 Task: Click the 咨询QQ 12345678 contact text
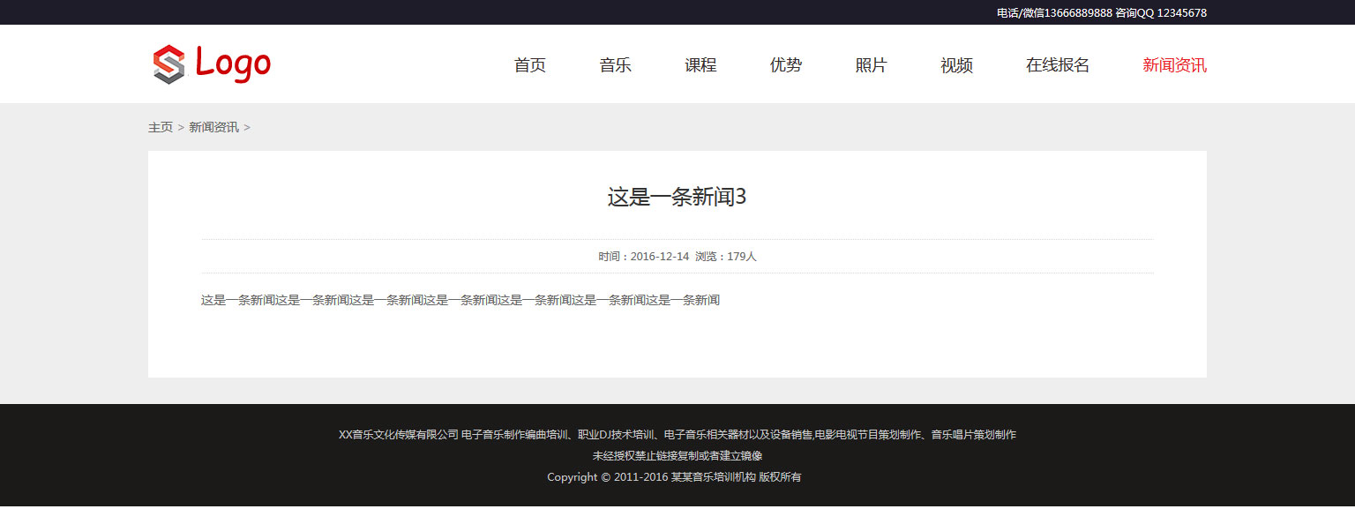[x=1161, y=13]
